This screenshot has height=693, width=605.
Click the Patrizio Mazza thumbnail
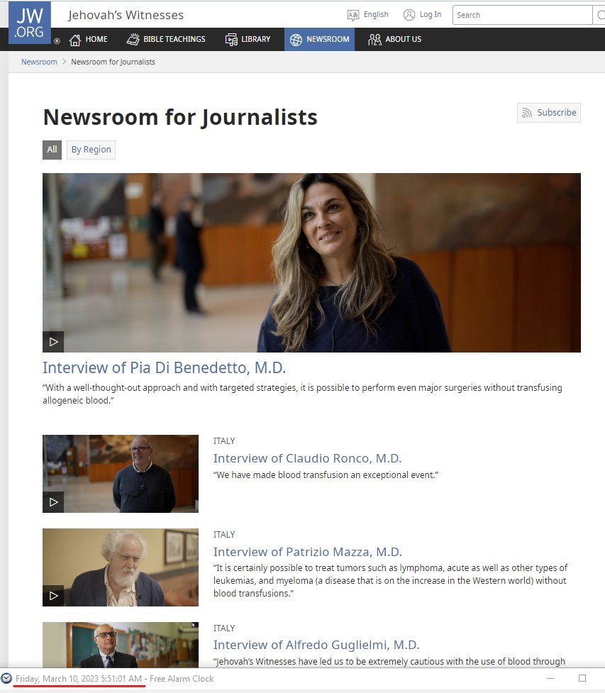121,567
